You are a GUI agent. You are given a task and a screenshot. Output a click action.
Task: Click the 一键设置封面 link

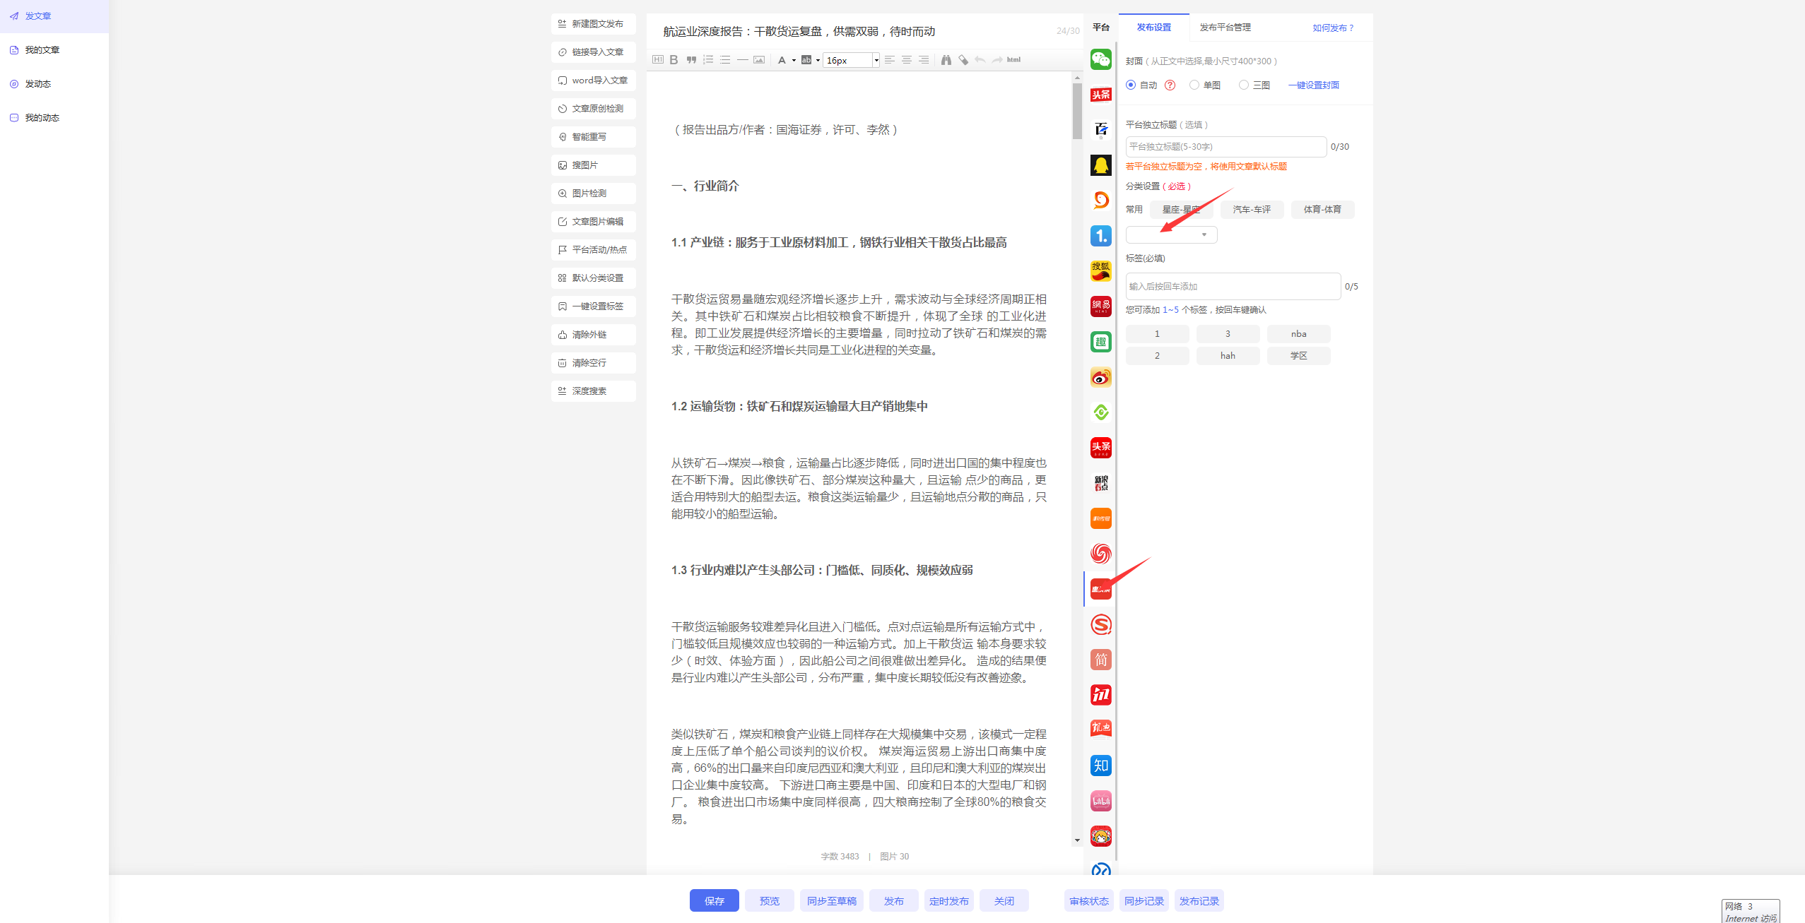1313,85
